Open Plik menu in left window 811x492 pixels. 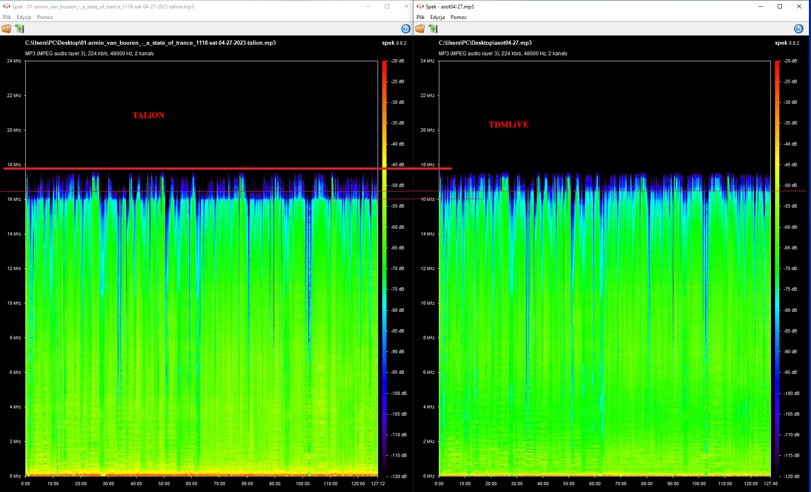coord(7,17)
